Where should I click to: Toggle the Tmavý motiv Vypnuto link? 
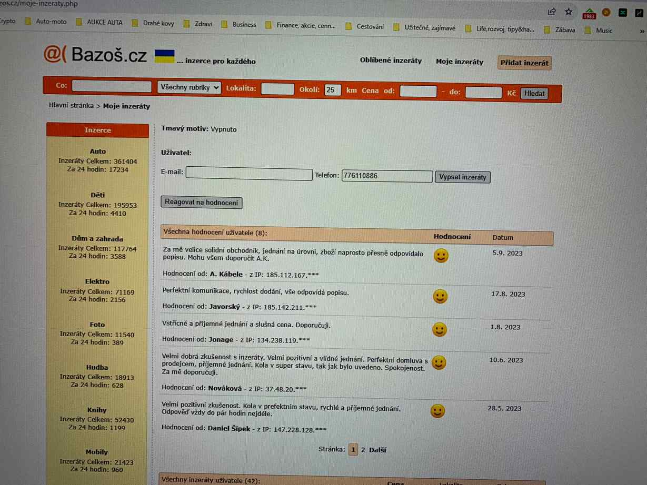[x=224, y=129]
